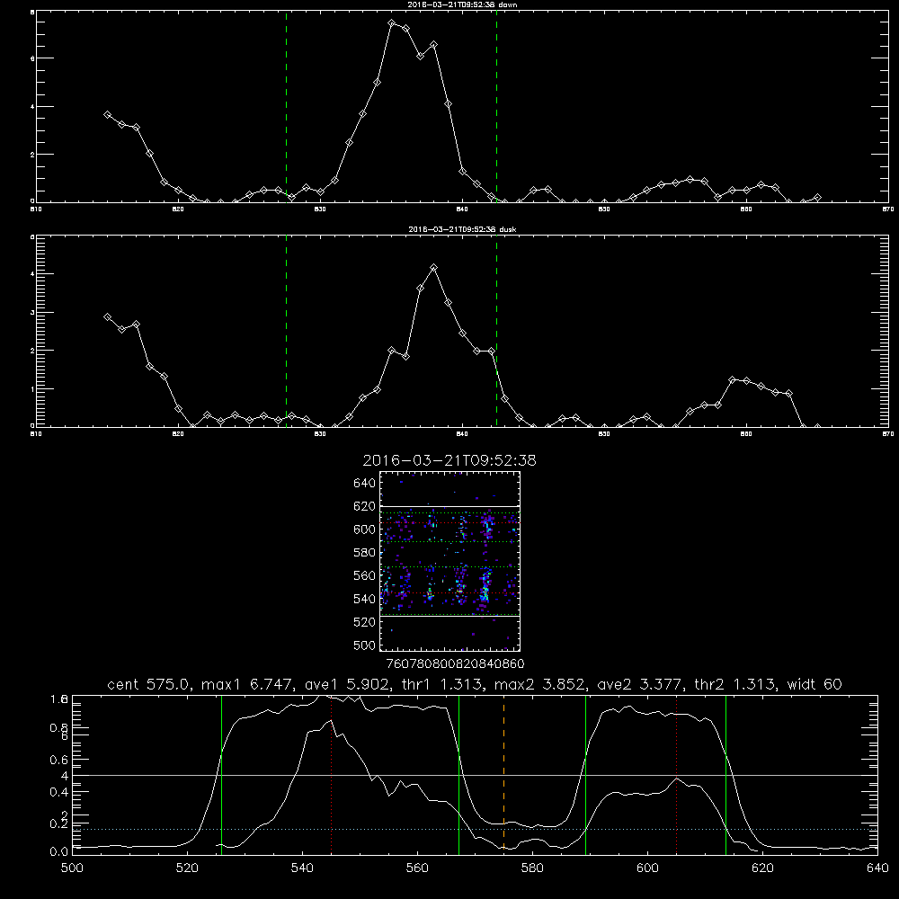Click the dotted horizontal threshold line in bottom plot
Screen dimensions: 899x899
pyautogui.click(x=475, y=829)
